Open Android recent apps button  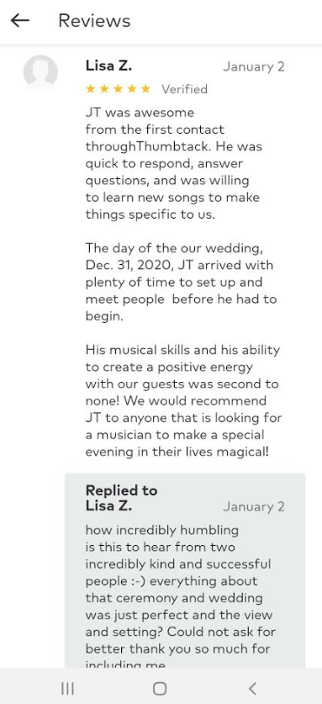[x=67, y=688]
